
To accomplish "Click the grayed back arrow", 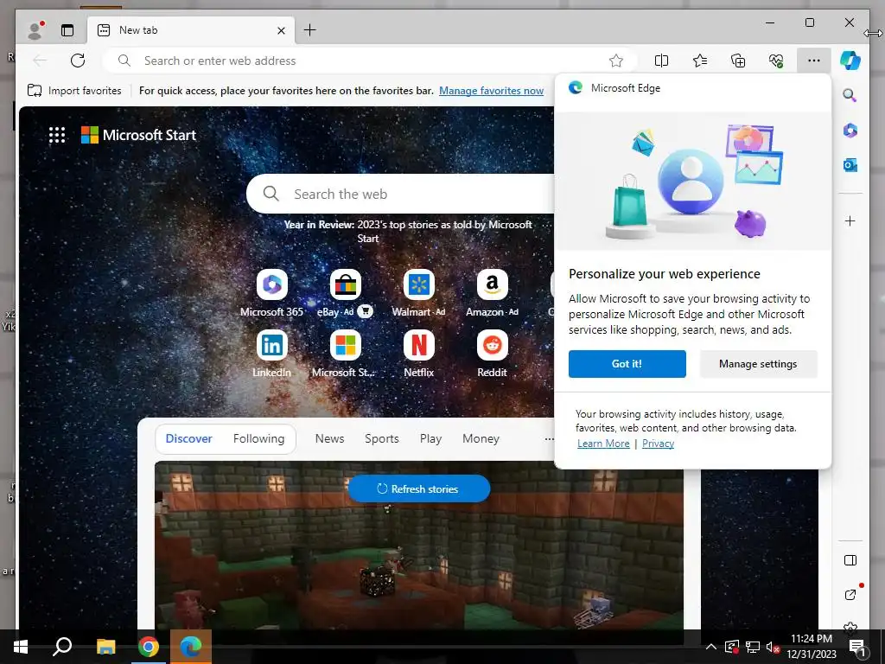I will pyautogui.click(x=40, y=61).
